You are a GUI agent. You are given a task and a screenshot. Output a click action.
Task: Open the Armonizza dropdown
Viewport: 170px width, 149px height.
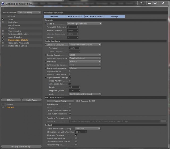[85, 62]
